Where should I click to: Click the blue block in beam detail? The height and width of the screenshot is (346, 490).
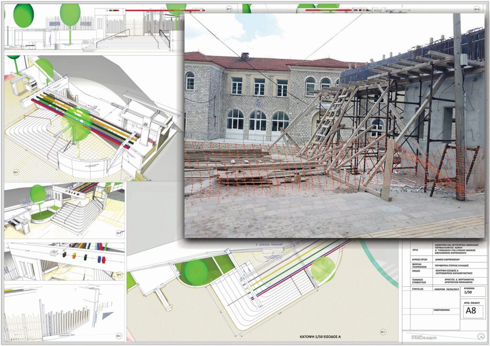(99, 259)
